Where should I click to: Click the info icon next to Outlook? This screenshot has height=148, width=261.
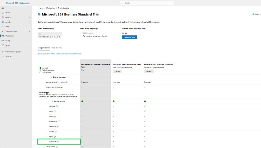(57, 106)
